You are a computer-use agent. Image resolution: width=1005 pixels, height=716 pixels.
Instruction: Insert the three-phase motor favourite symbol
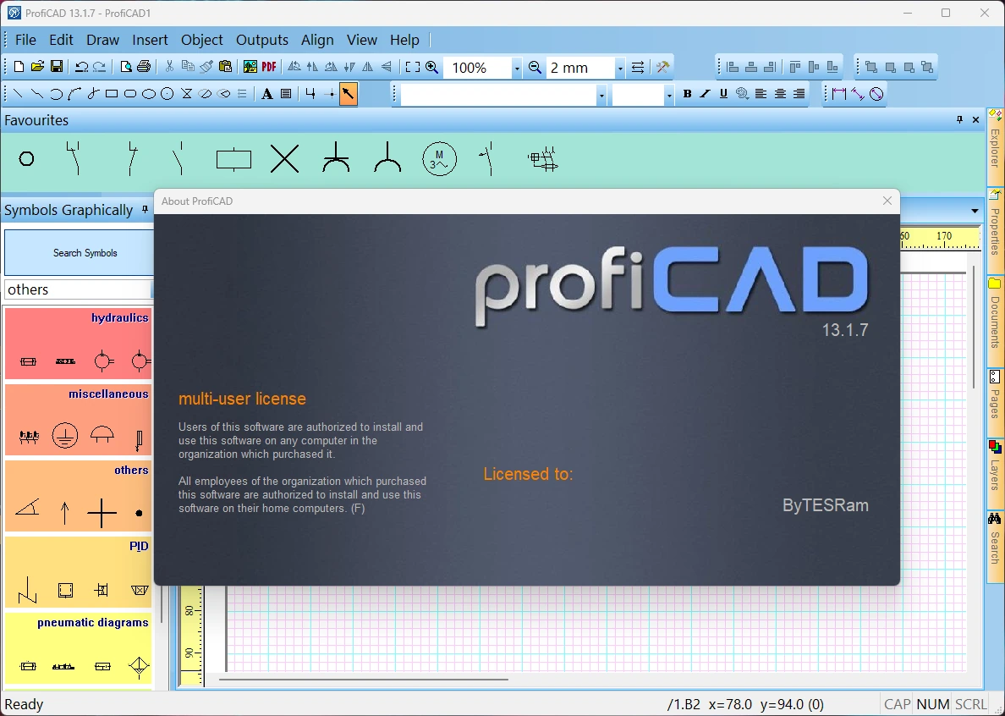[439, 159]
